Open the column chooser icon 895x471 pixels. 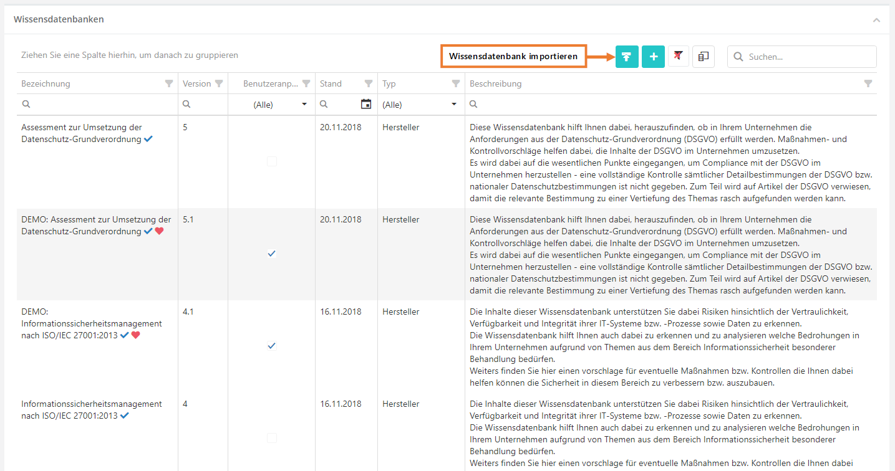click(x=704, y=57)
